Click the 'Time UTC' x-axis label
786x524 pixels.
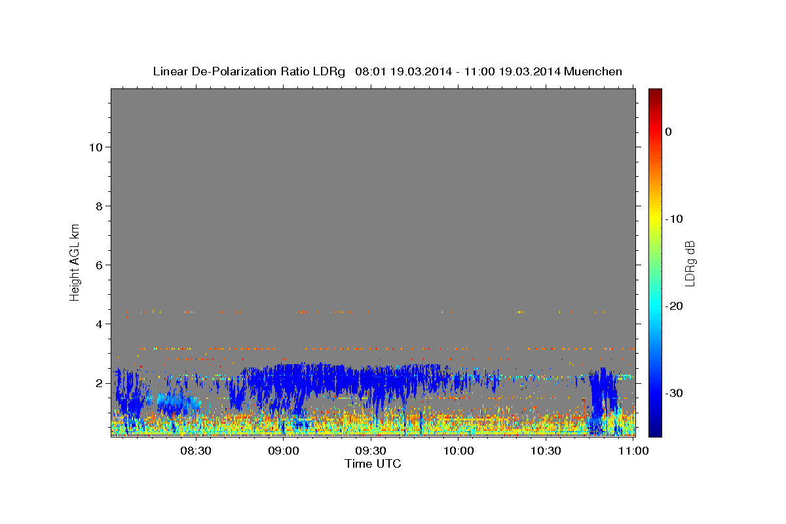(x=373, y=464)
